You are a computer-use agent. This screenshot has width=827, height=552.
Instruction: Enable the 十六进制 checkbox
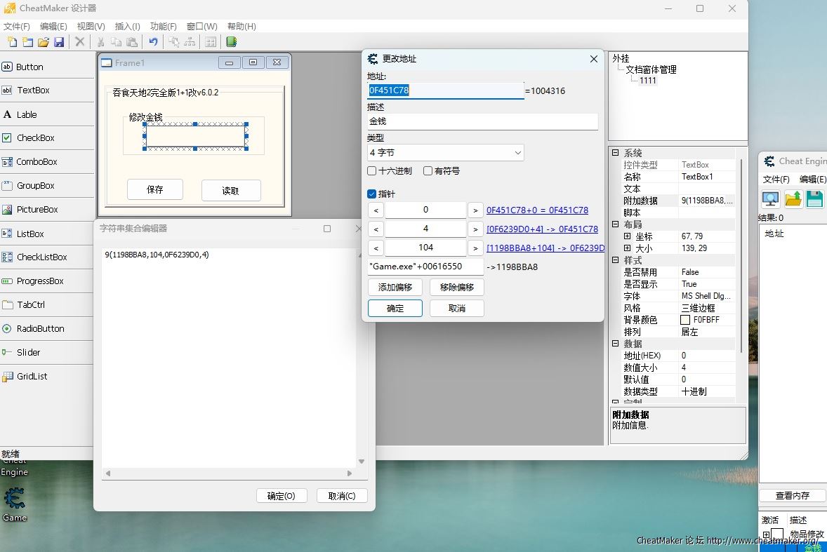click(372, 171)
